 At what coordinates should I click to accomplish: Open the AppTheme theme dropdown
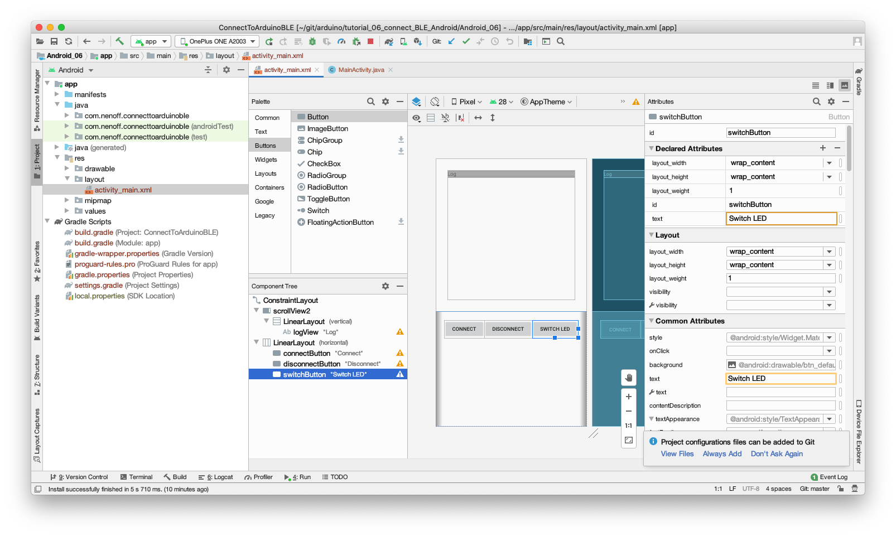546,102
